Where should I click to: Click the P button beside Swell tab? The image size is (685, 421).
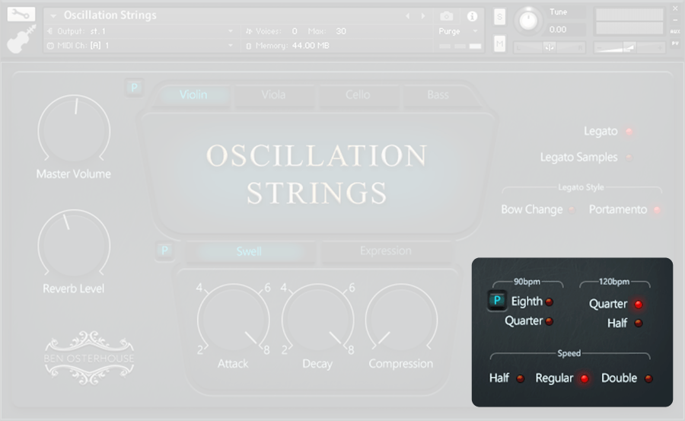[x=164, y=251]
